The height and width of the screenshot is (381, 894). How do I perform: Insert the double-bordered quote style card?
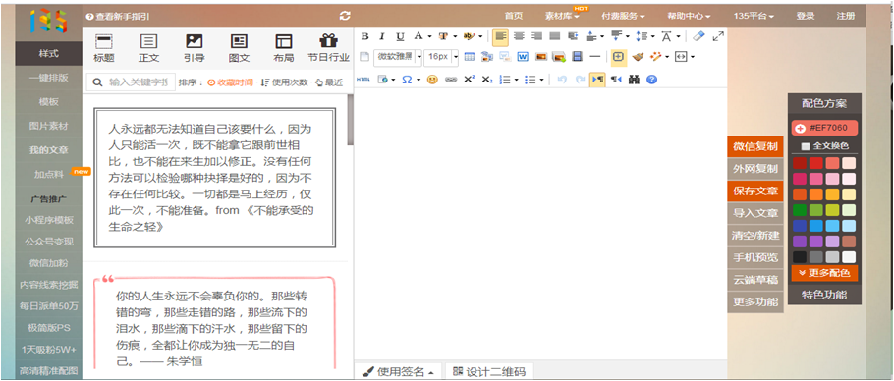[215, 178]
